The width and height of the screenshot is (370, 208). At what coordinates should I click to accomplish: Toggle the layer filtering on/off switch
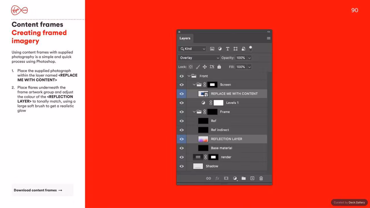(251, 48)
